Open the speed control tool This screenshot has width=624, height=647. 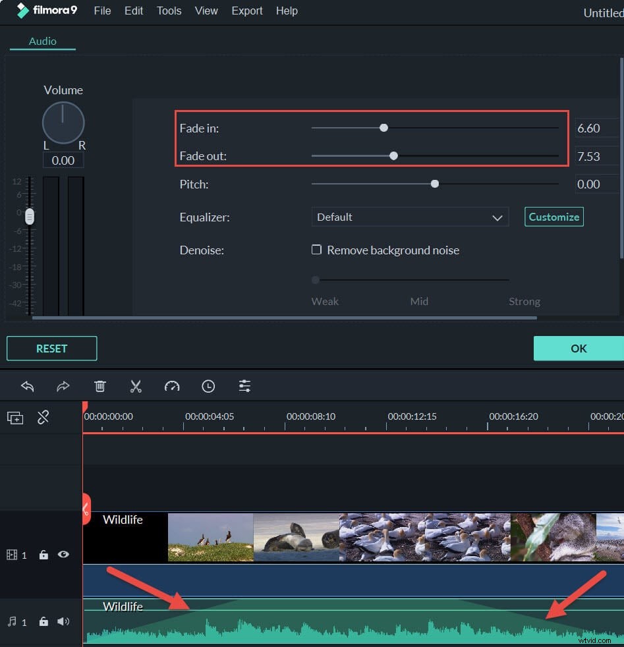[172, 386]
